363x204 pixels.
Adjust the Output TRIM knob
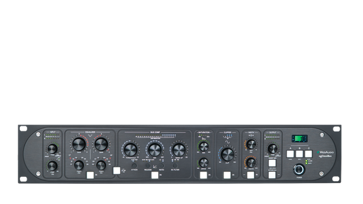click(272, 148)
